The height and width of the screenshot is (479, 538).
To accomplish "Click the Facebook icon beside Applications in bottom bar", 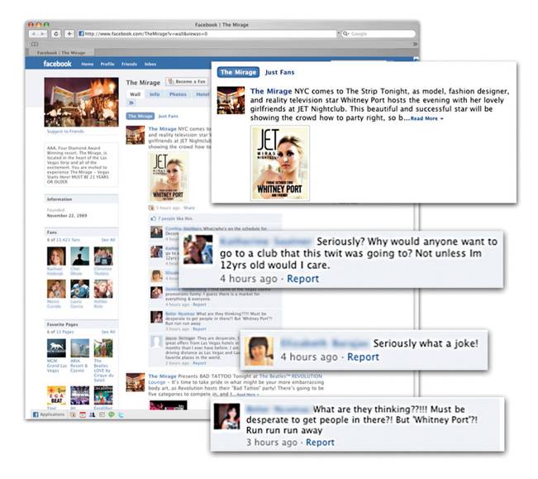I will [36, 414].
